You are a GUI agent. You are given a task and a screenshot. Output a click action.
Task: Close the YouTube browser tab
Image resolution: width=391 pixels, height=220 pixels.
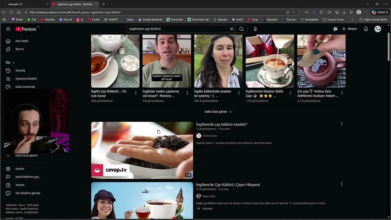pos(96,4)
